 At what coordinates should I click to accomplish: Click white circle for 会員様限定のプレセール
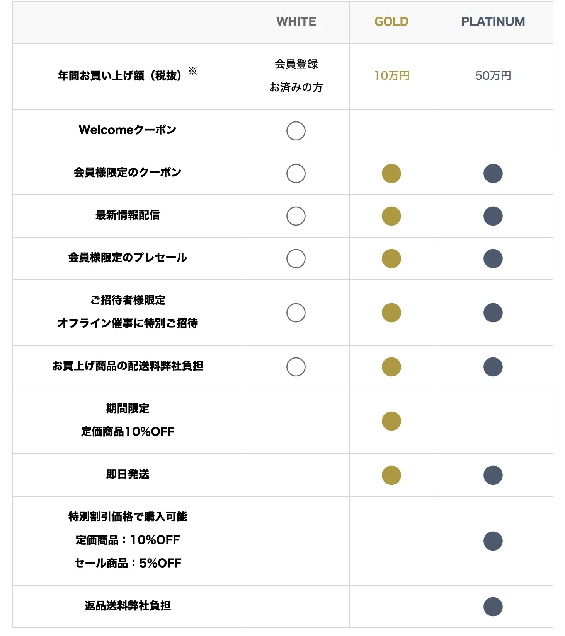pyautogui.click(x=296, y=258)
